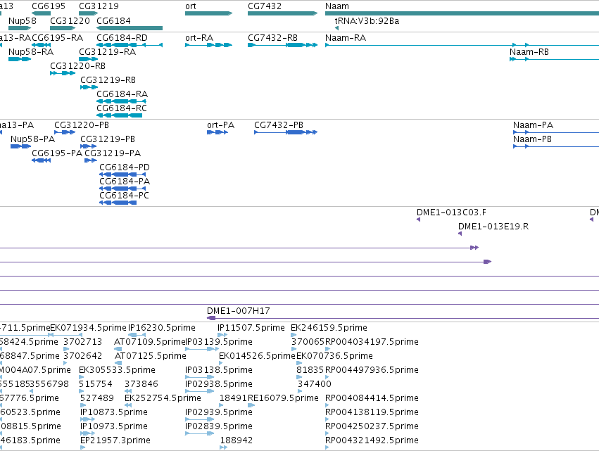Click the Nup58-PA protein label
Image resolution: width=599 pixels, height=451 pixels.
click(x=32, y=139)
